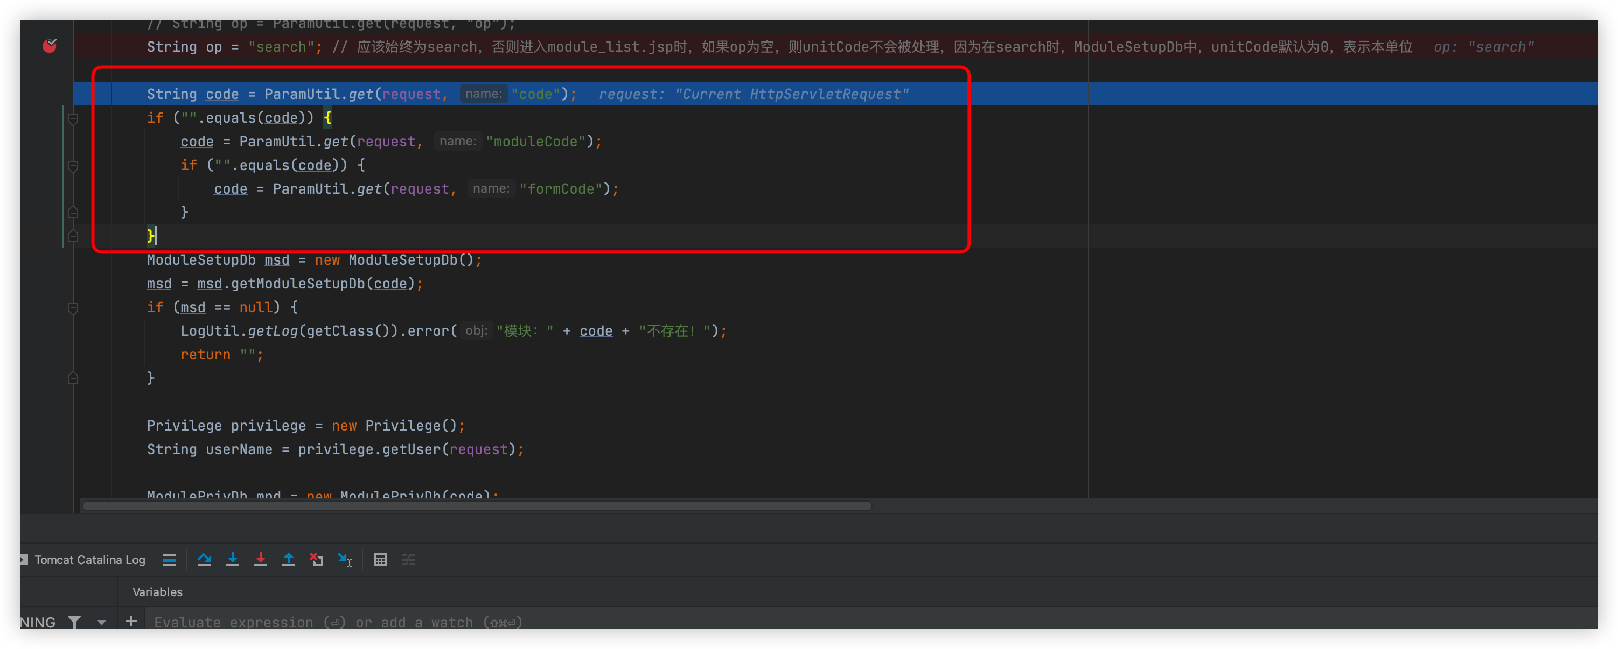The width and height of the screenshot is (1618, 649).
Task: Focus the Evaluate expression input field
Action: pos(566,622)
